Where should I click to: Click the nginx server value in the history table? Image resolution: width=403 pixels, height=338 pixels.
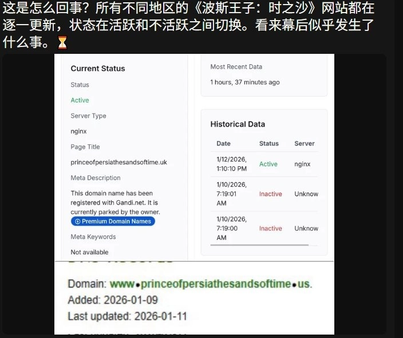302,164
